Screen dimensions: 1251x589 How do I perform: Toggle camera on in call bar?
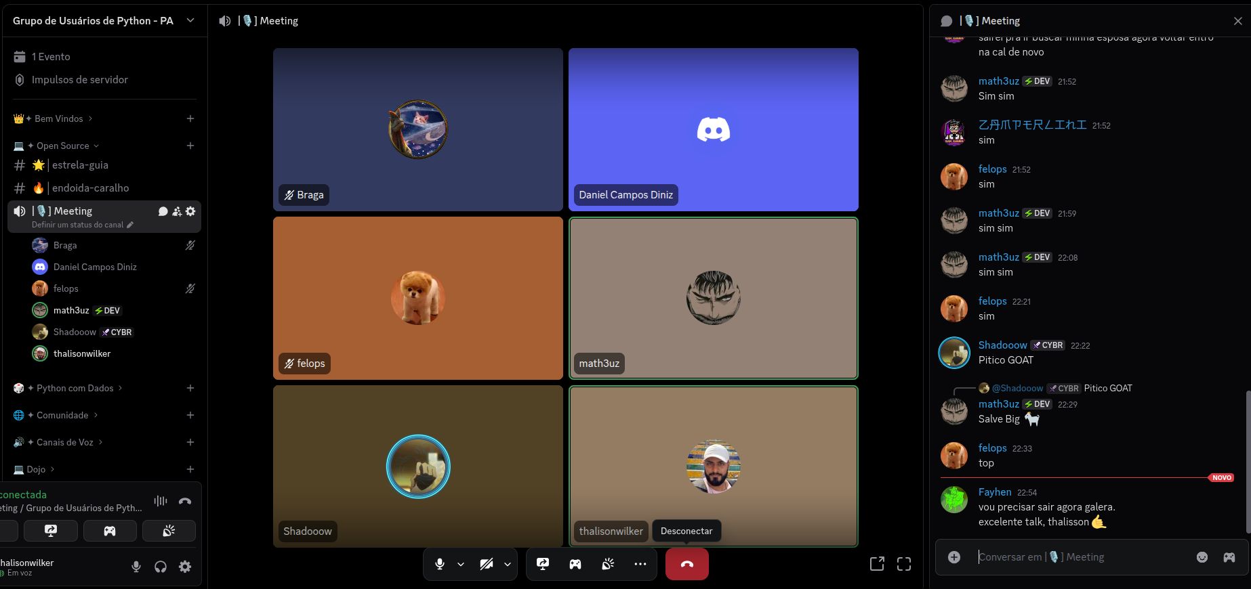click(486, 564)
